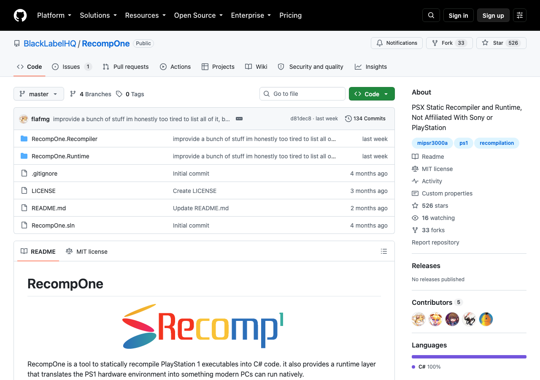Switch to the Insights tab
Screen dimensions: 540x380
tap(371, 67)
